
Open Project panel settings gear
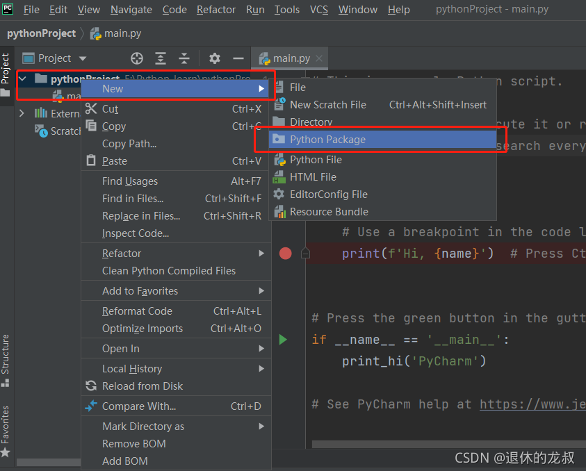click(215, 58)
